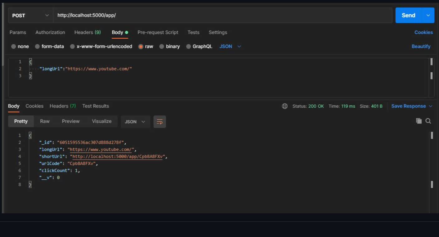Follow the longUrl youtube link in response
The image size is (439, 237).
click(101, 149)
